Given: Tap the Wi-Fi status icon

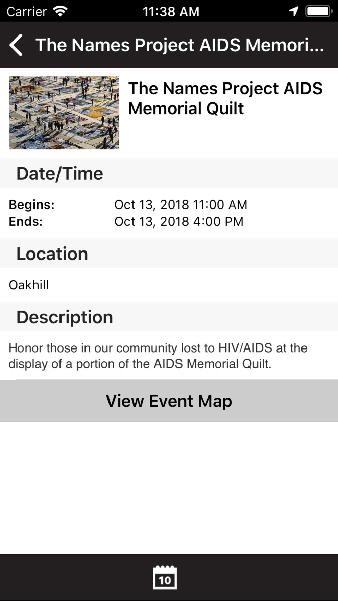Looking at the screenshot, I should coord(61,11).
